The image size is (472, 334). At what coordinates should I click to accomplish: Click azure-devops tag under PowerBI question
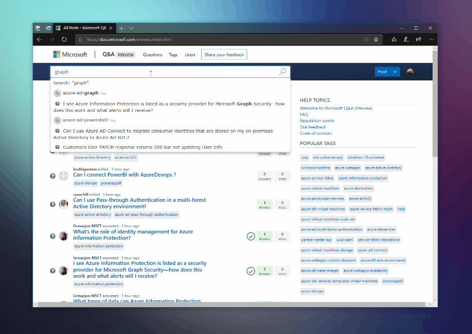(86, 183)
